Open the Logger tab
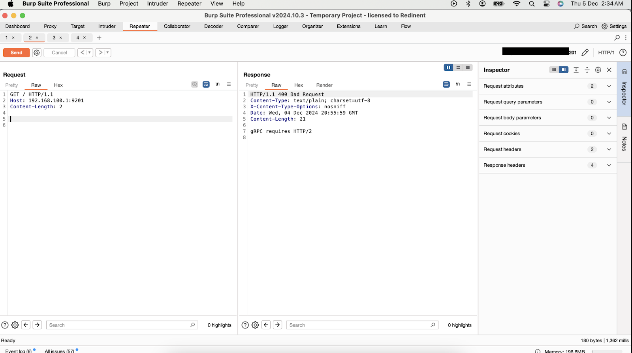 tap(280, 26)
